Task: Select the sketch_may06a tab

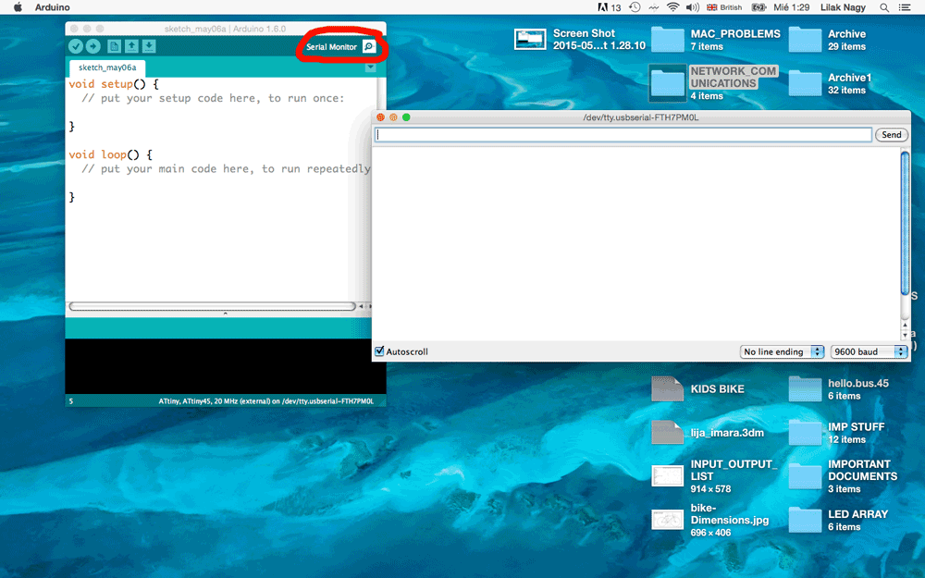Action: tap(107, 68)
